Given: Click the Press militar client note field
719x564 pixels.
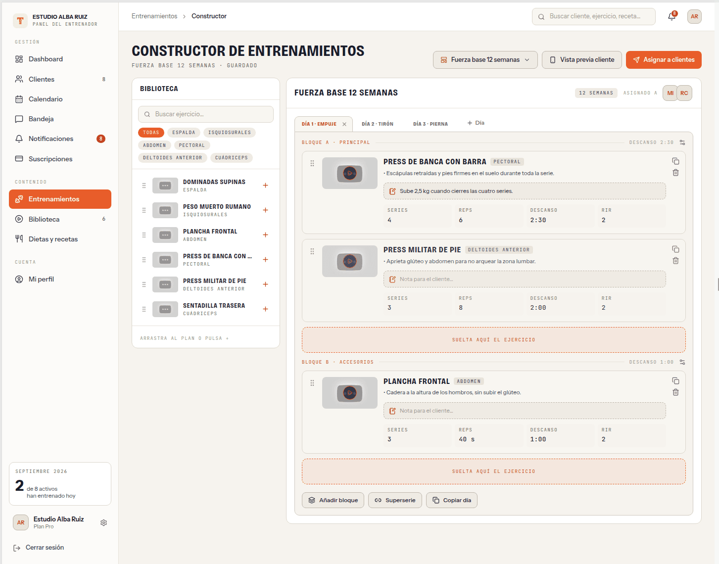Looking at the screenshot, I should tap(525, 279).
